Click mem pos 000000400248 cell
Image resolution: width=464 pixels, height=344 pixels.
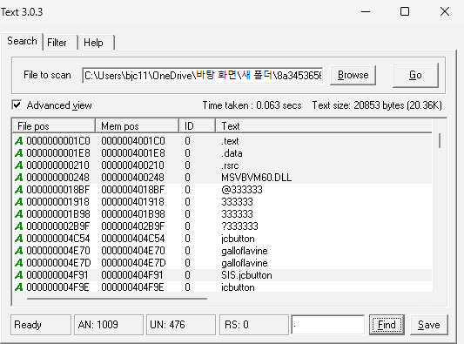132,178
